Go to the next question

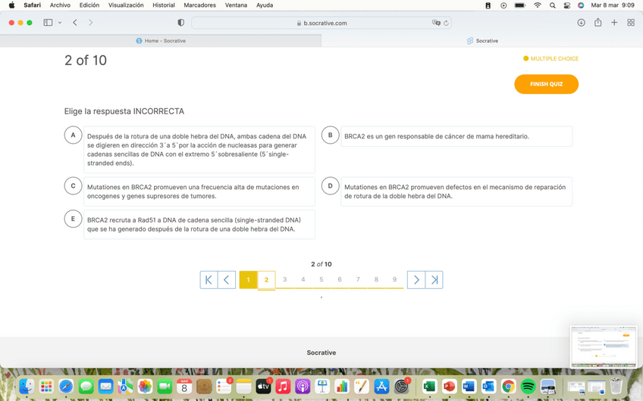416,280
